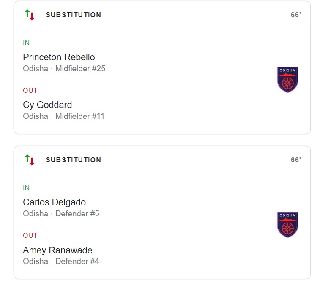Viewport: 320px width, 288px height.
Task: Click Odisha crest beside Amey Ranawade substitution
Action: pyautogui.click(x=287, y=224)
